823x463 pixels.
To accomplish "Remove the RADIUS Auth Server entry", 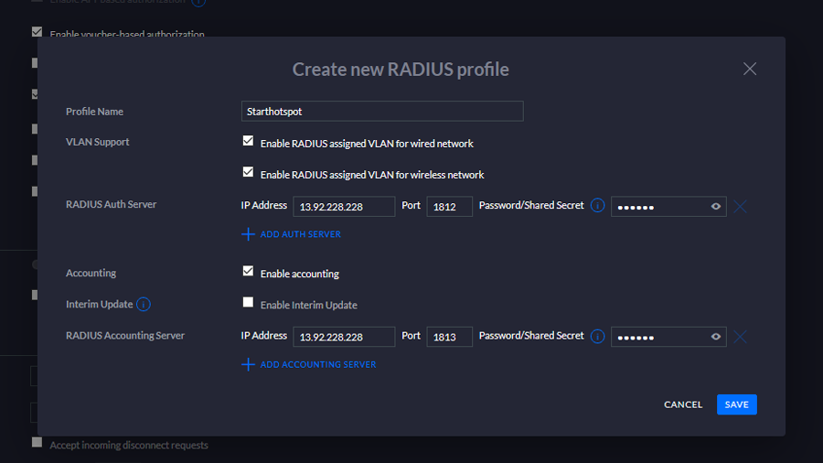I will (x=741, y=207).
